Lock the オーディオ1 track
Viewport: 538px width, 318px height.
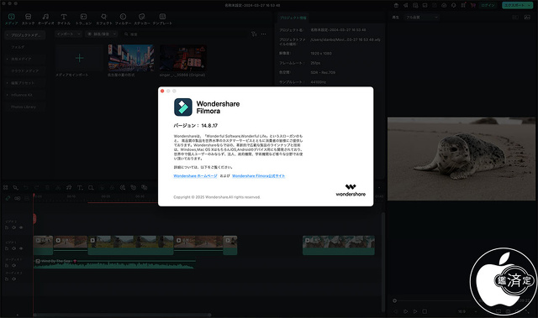(7, 265)
